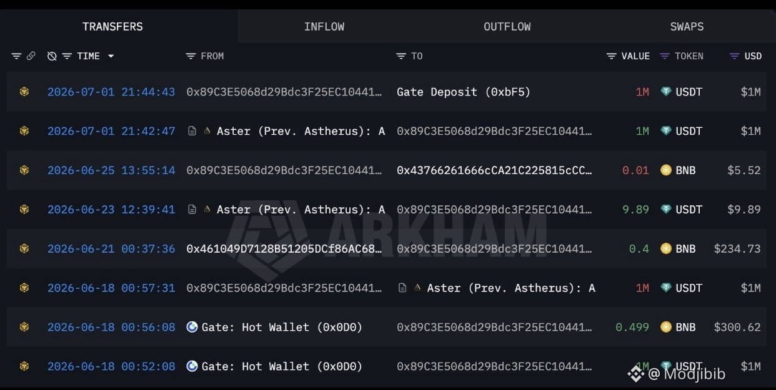Open Aster recipient on the 00:57:31 row

point(511,288)
